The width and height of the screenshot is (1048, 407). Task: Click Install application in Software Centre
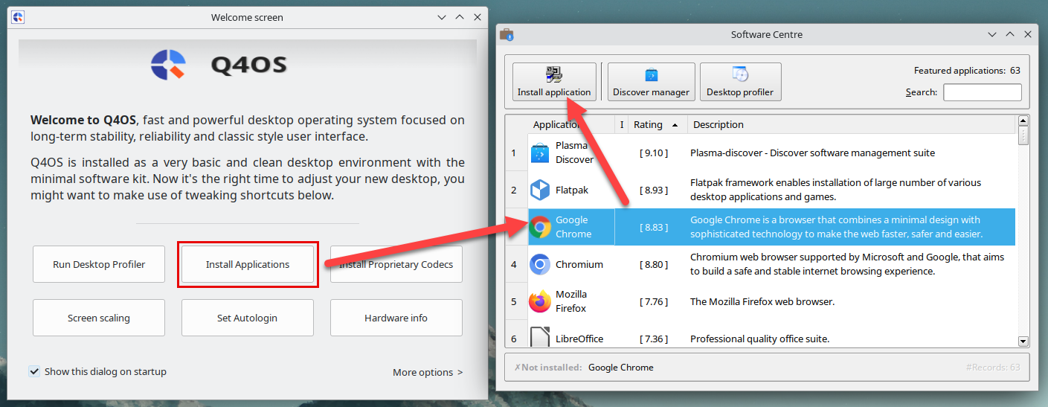[x=554, y=82]
